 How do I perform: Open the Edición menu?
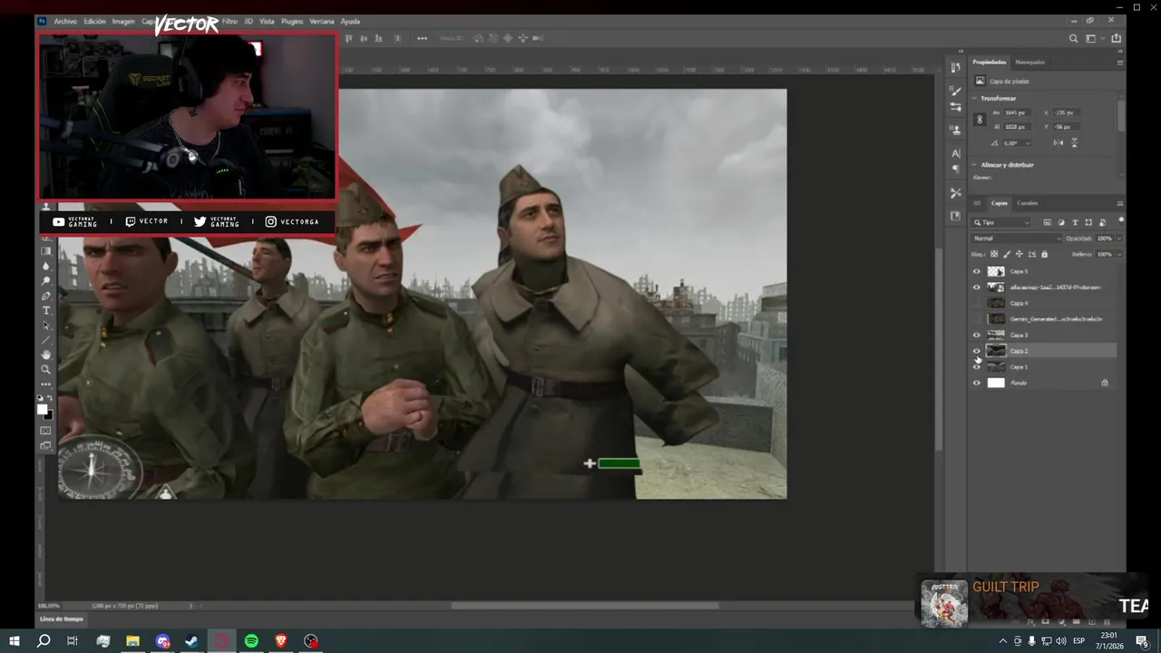pos(94,21)
